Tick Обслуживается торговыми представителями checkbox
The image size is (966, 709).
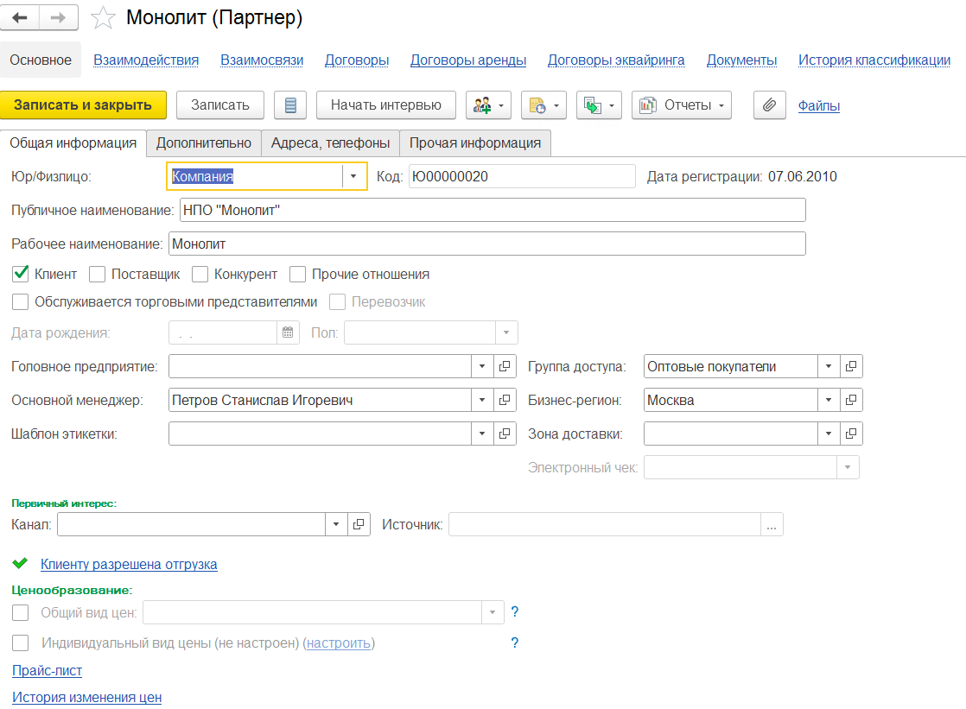tap(21, 302)
